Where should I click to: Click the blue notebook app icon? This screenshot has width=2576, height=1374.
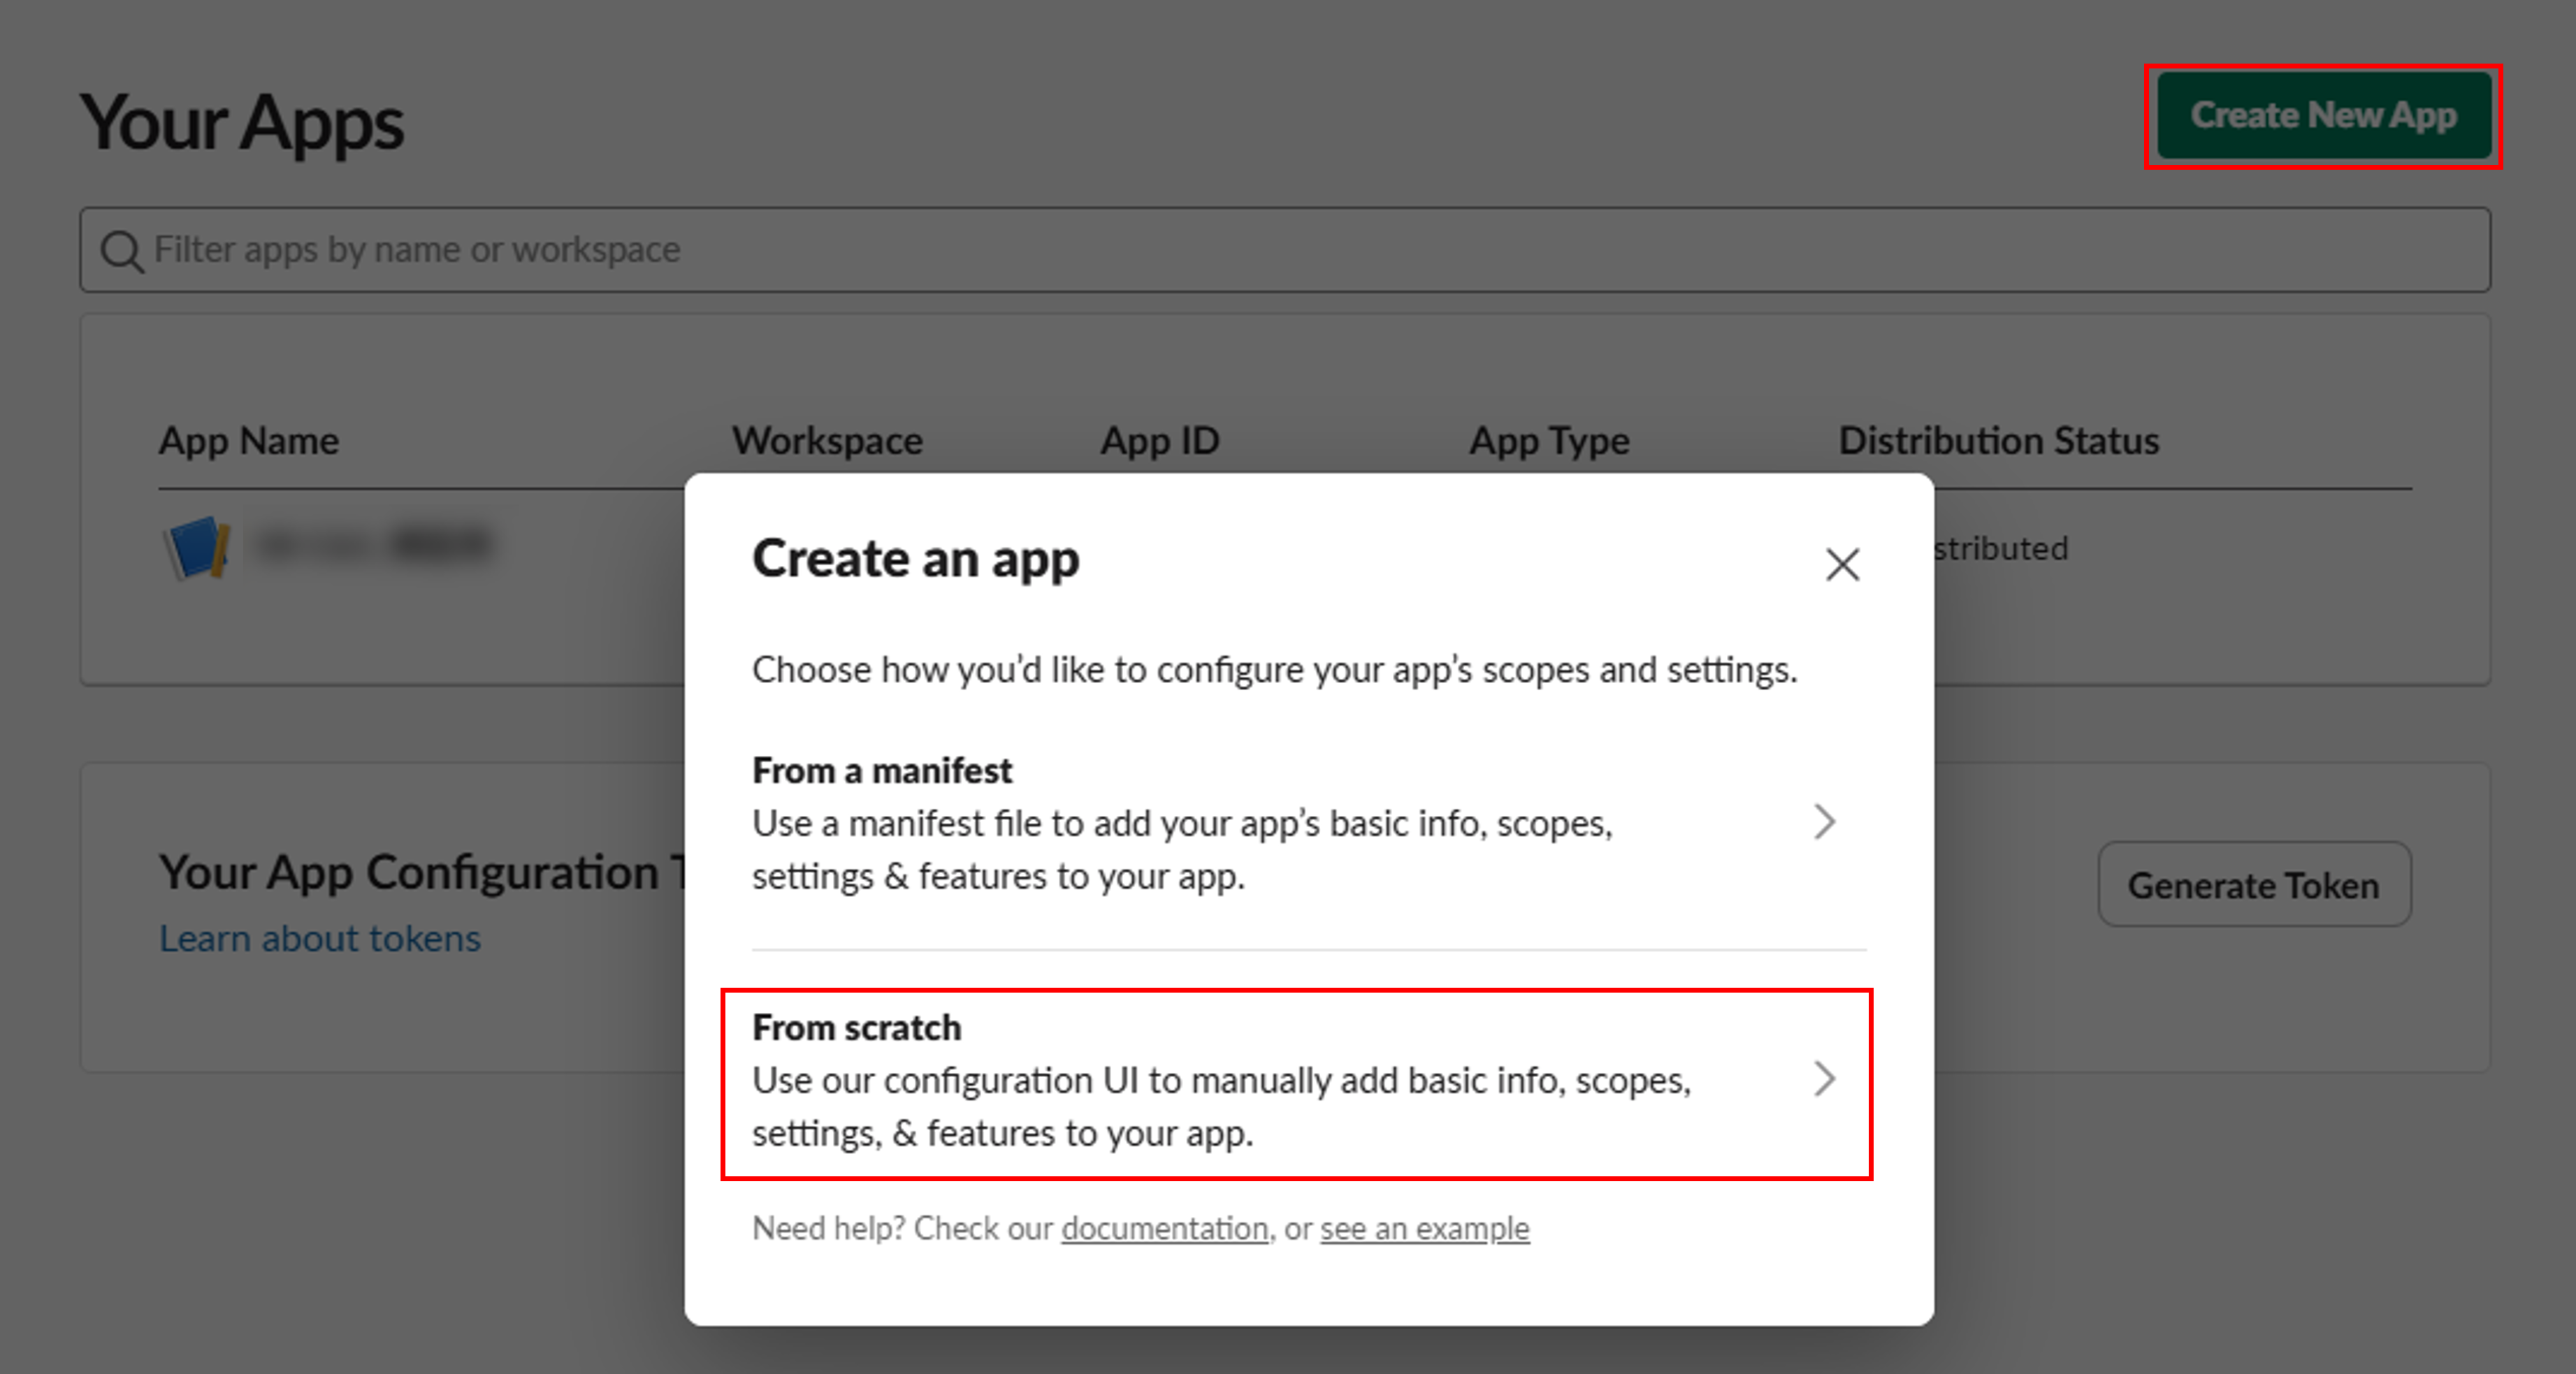(197, 548)
